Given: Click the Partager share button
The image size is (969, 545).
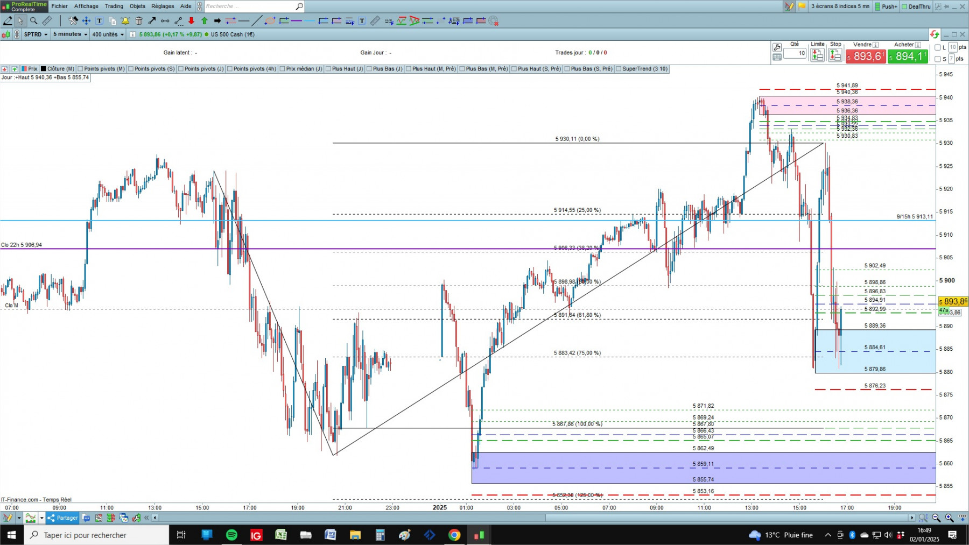Looking at the screenshot, I should 63,518.
